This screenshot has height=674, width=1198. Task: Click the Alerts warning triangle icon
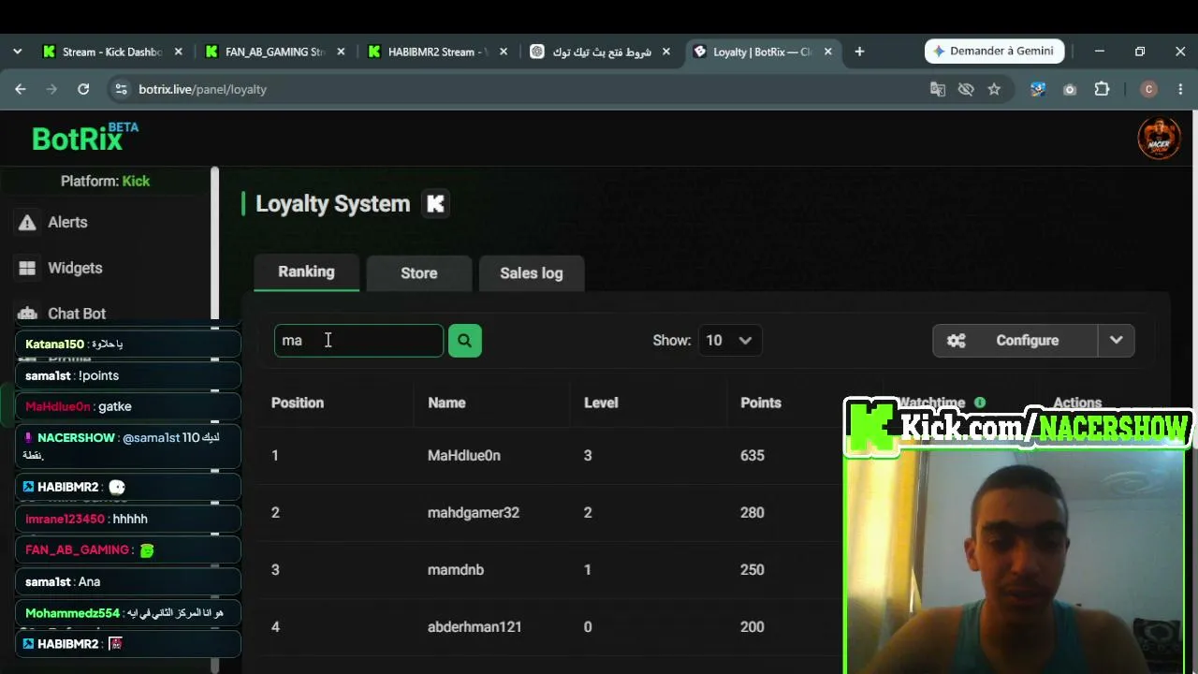click(27, 222)
